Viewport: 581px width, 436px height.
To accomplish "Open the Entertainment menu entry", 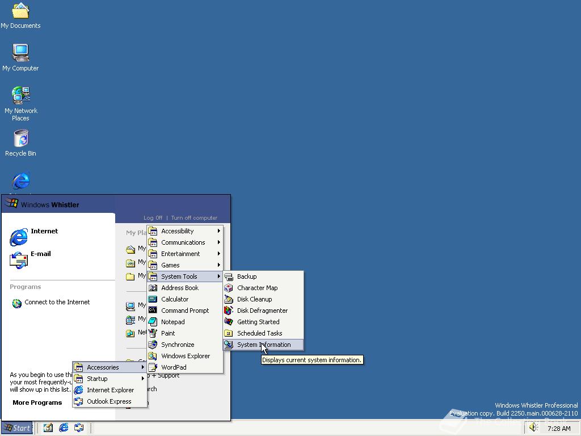I will pyautogui.click(x=186, y=254).
